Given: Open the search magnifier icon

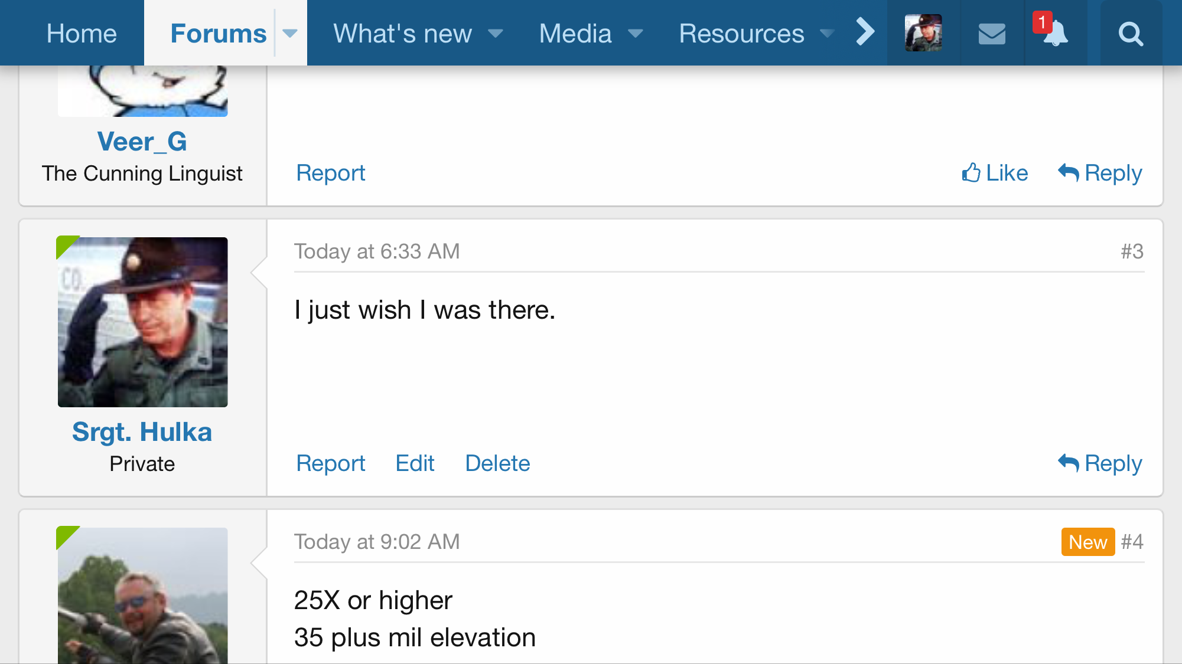Looking at the screenshot, I should pos(1131,34).
